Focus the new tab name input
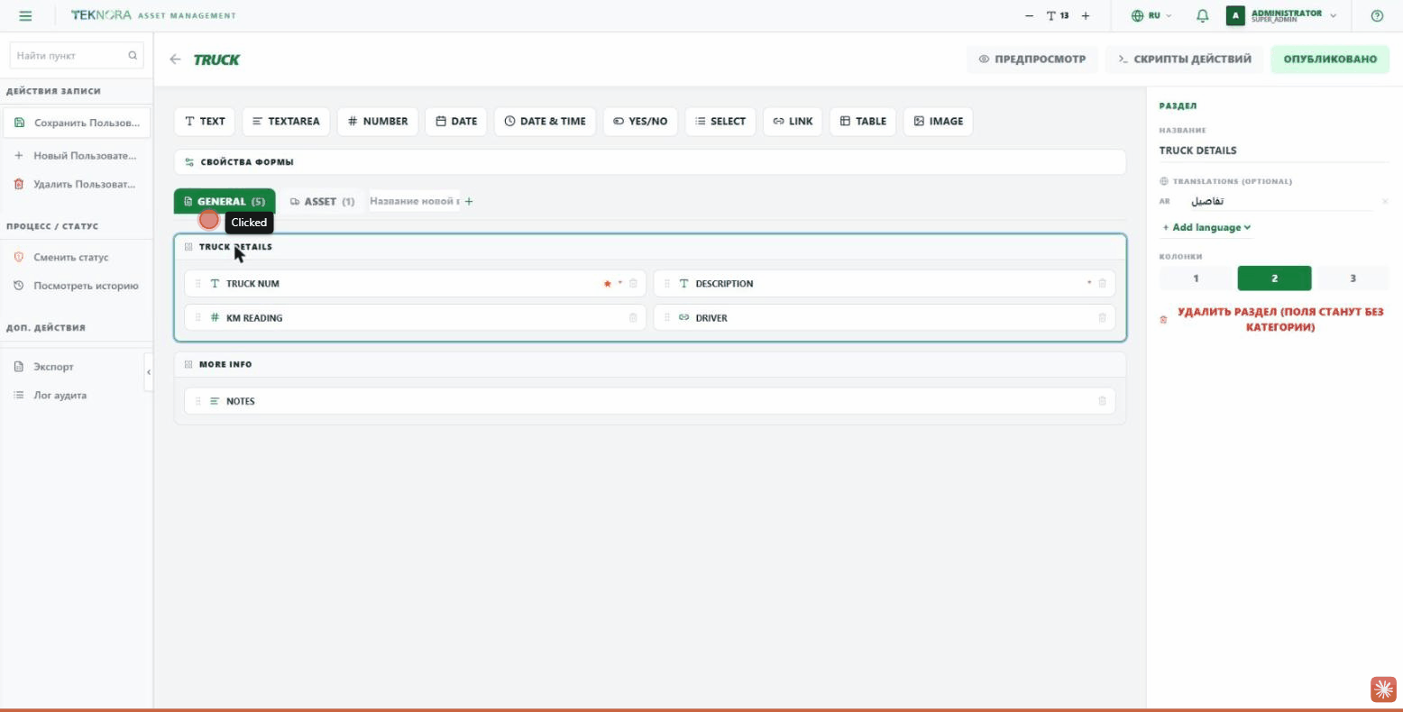 click(x=415, y=201)
